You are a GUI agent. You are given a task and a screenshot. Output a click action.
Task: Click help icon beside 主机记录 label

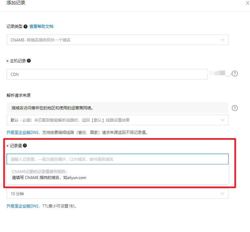(x=29, y=61)
